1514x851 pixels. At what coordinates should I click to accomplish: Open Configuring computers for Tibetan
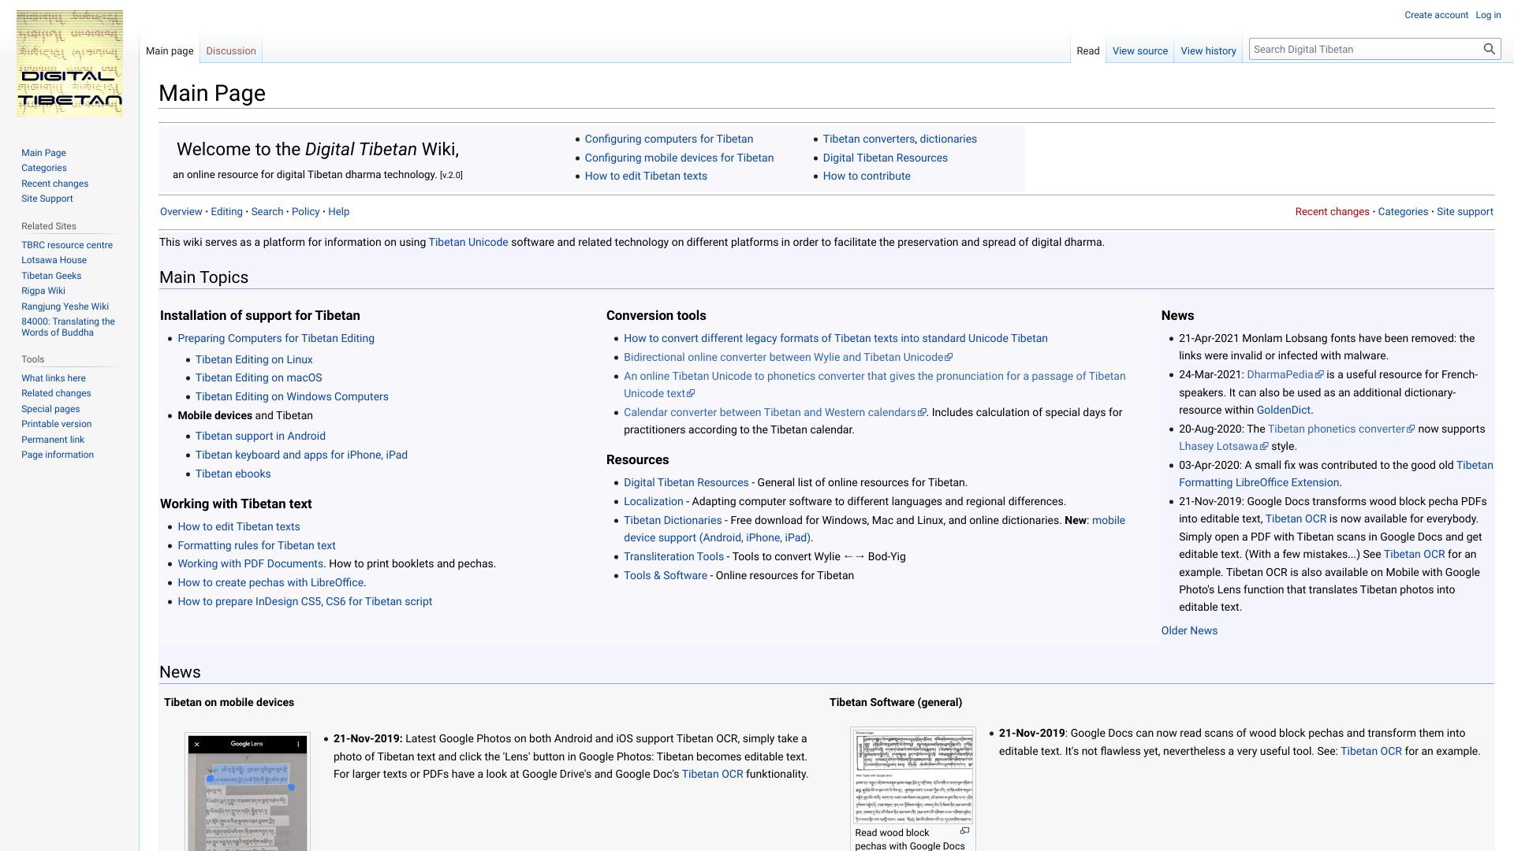(x=669, y=139)
